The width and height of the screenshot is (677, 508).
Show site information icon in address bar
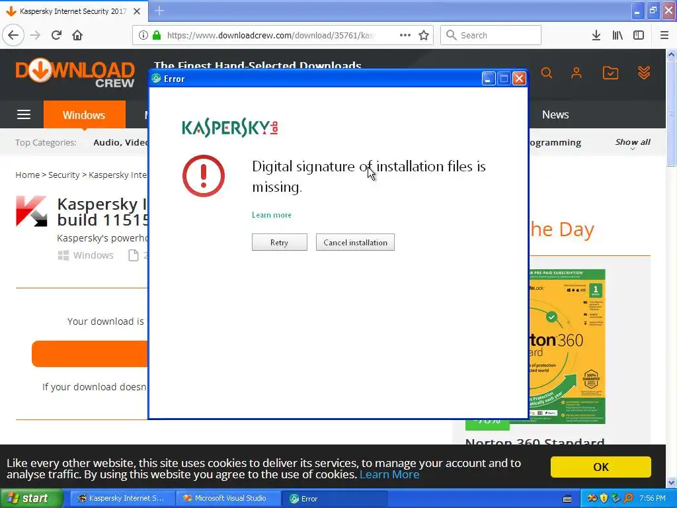pos(143,35)
